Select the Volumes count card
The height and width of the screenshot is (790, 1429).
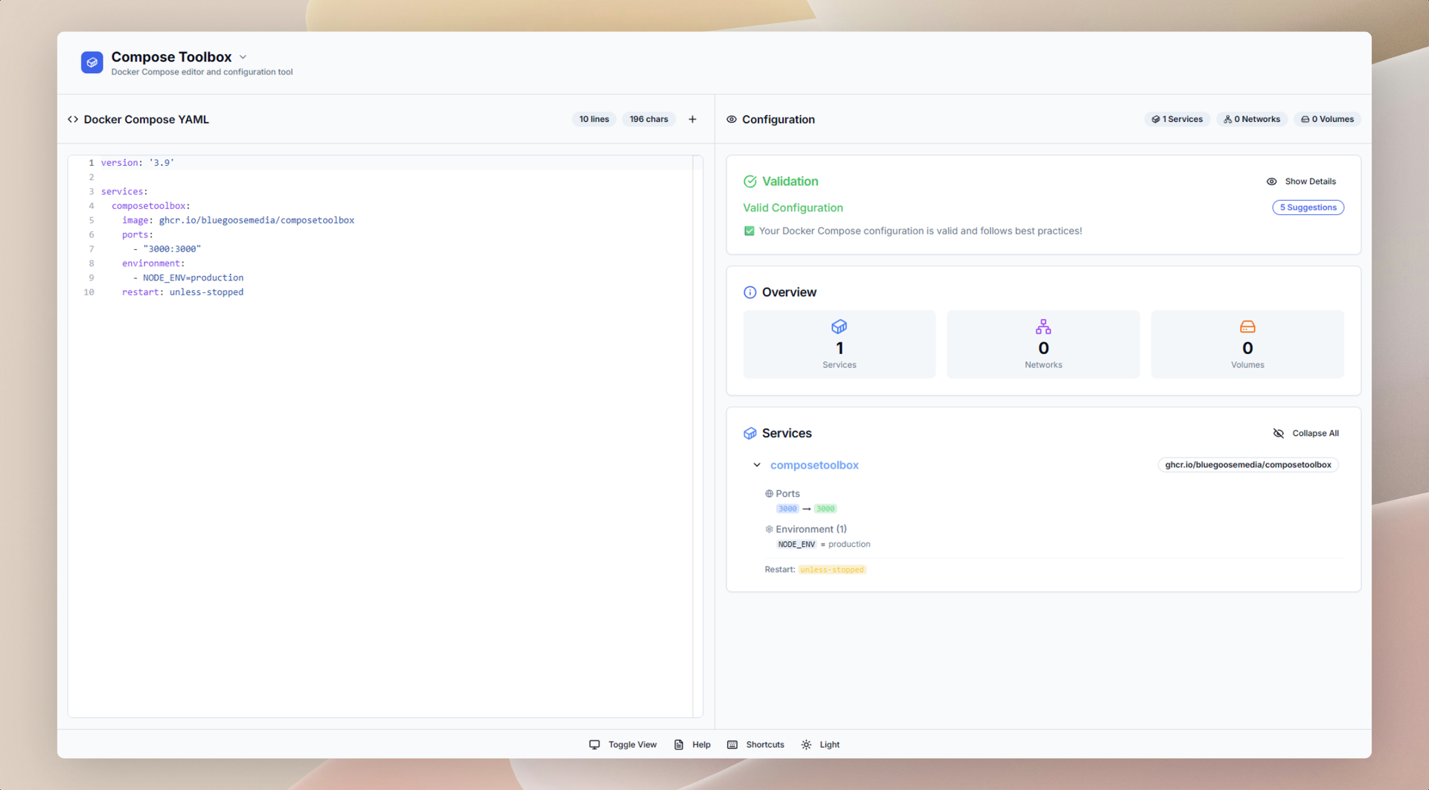pyautogui.click(x=1247, y=344)
